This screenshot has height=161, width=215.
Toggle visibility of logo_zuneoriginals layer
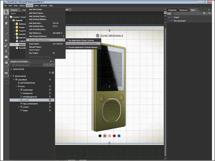coord(50,104)
